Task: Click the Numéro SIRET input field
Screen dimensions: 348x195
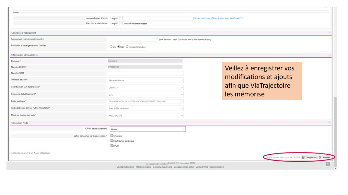Action: pos(145,73)
